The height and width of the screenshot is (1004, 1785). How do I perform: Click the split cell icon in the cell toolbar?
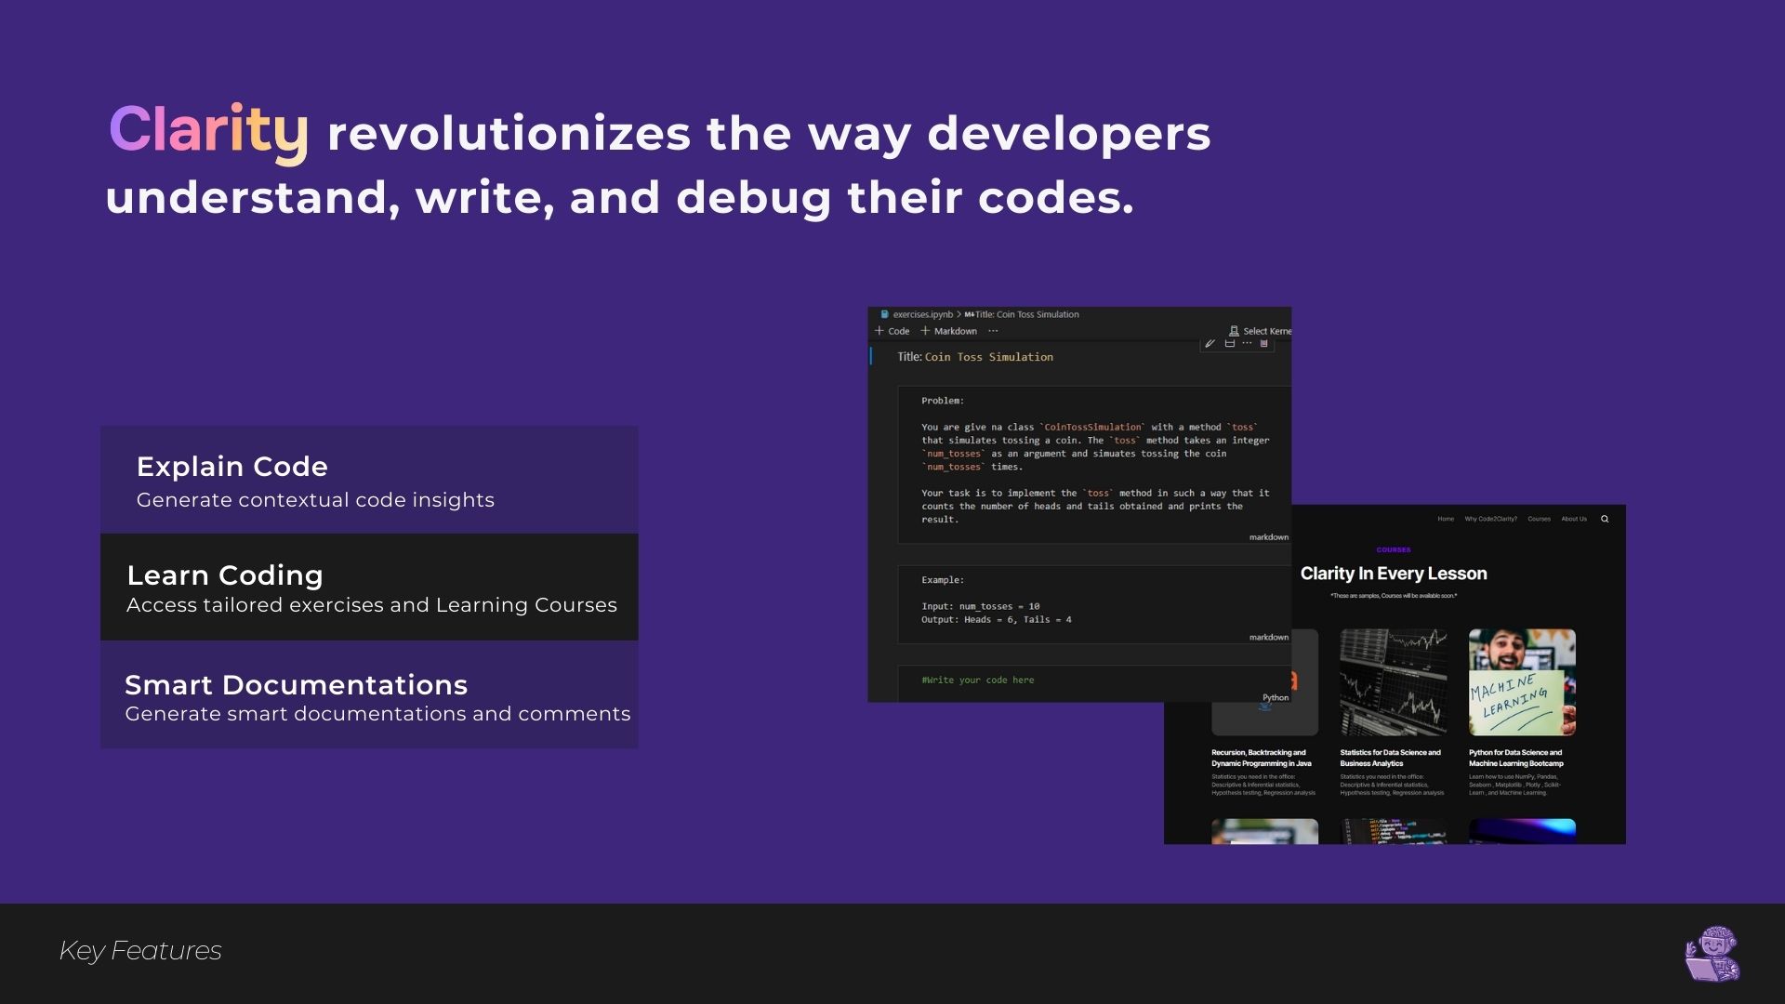pos(1230,343)
